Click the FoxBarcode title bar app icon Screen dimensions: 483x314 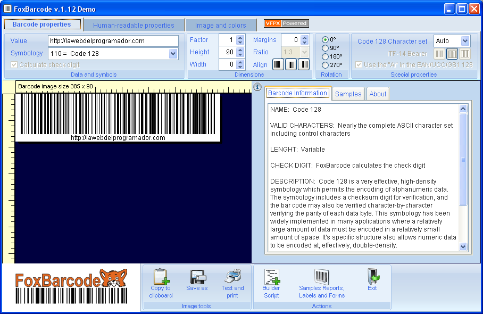7,9
